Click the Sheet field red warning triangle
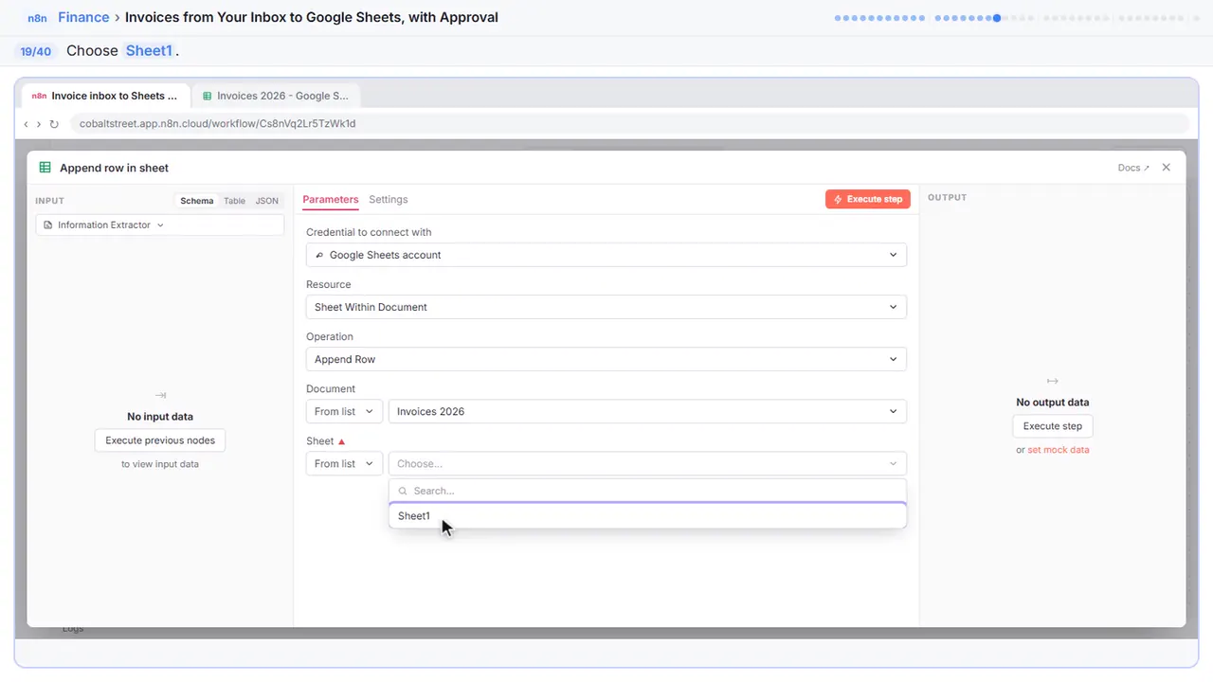 [342, 441]
